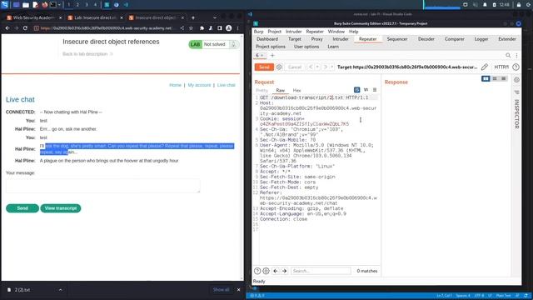Open the Project options tab
Screen dimensions: 533x300
271,47
